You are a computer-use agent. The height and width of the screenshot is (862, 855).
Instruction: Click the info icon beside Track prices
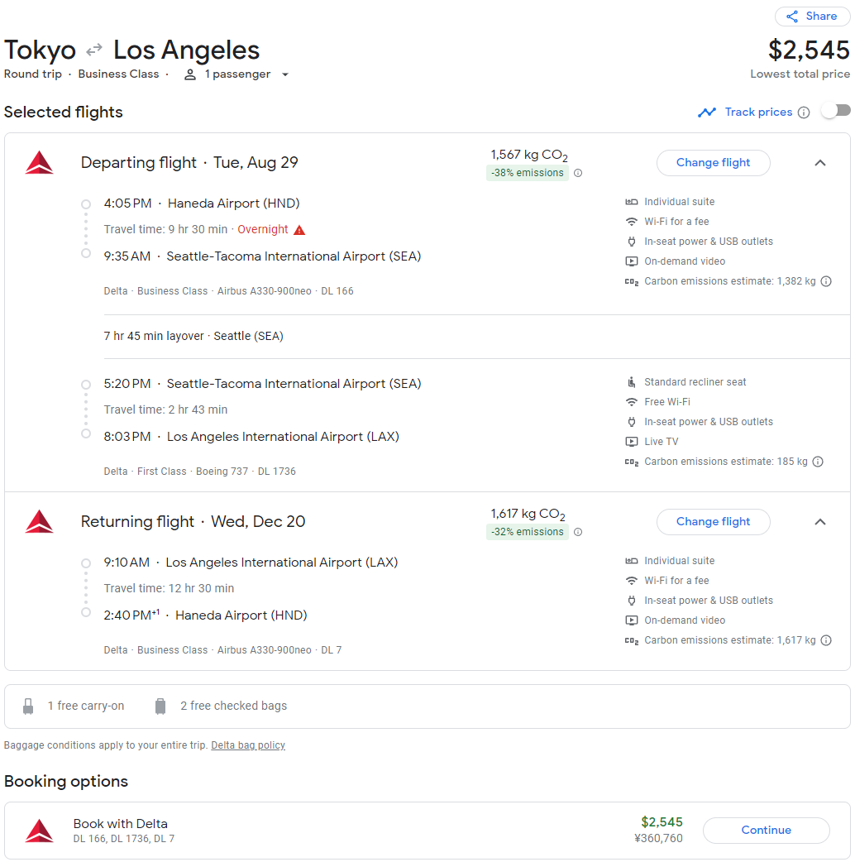tap(803, 113)
